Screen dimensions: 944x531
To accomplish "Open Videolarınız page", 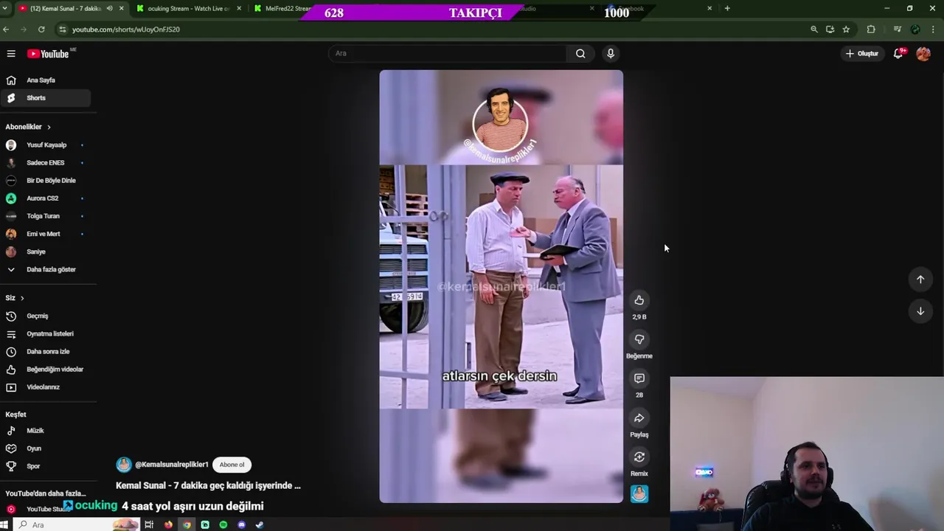I will [x=46, y=387].
